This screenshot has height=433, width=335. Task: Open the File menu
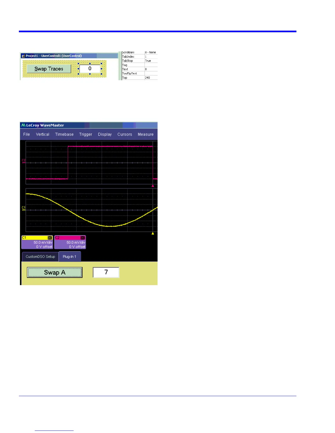coord(27,134)
